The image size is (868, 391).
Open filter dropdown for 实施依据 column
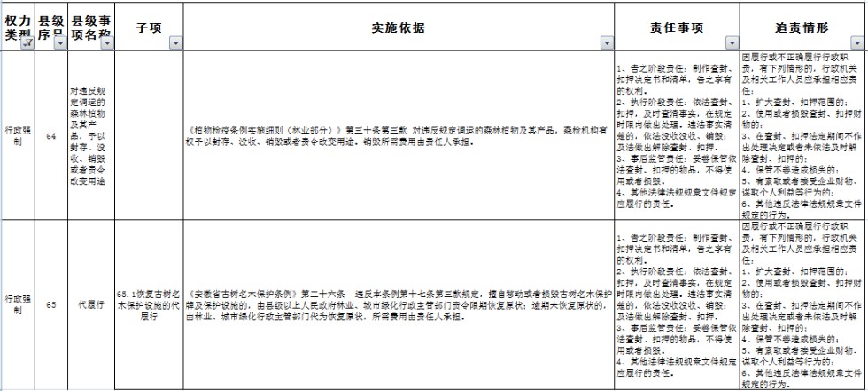pyautogui.click(x=607, y=43)
